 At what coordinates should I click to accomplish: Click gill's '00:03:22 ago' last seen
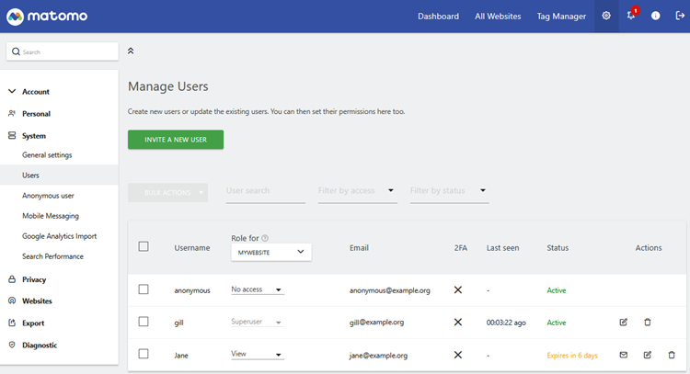coord(506,323)
